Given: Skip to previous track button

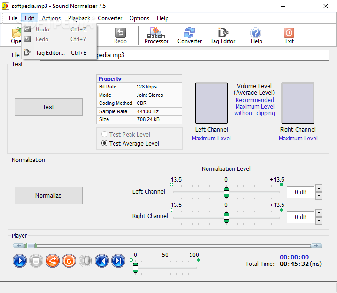Looking at the screenshot, I should [x=102, y=261].
